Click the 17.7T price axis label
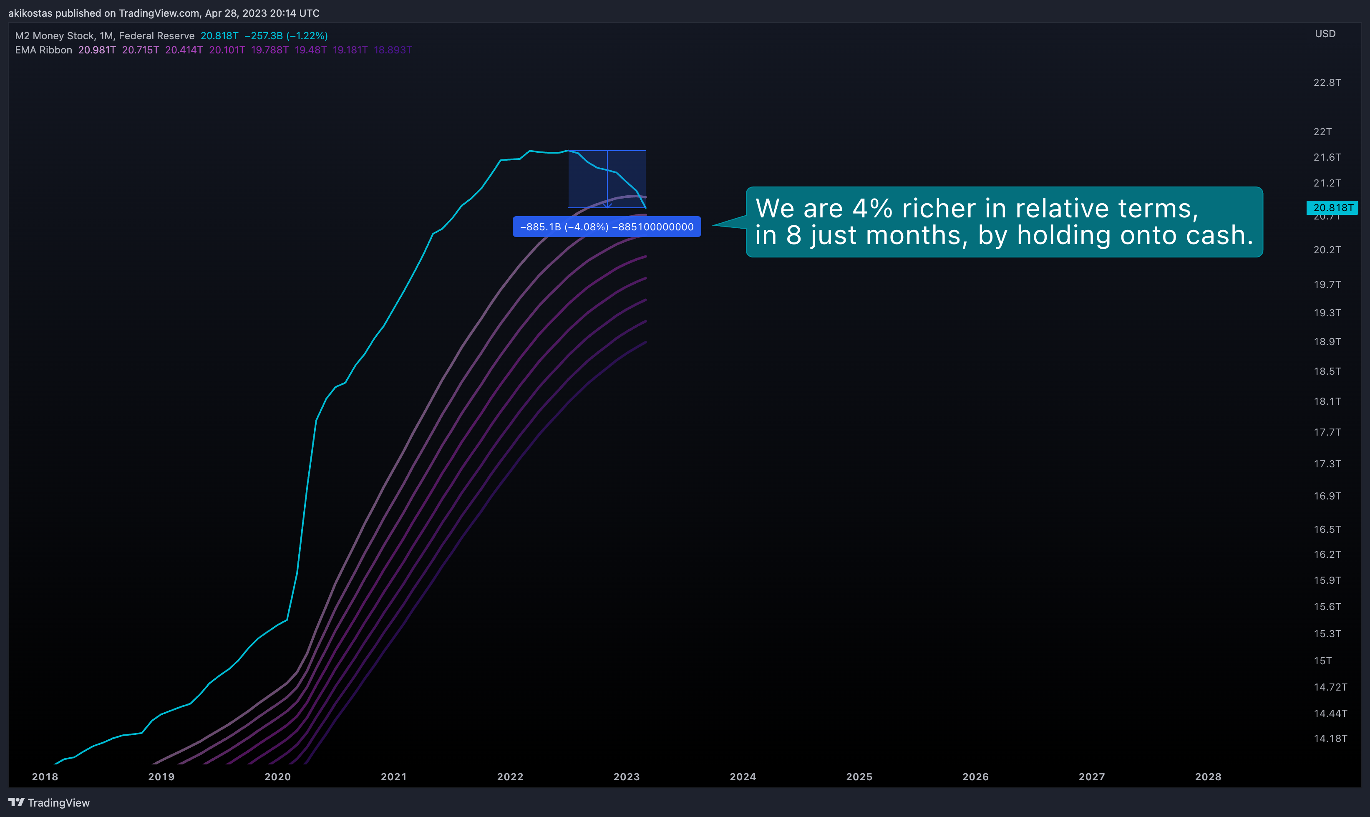This screenshot has width=1370, height=817. (x=1327, y=432)
